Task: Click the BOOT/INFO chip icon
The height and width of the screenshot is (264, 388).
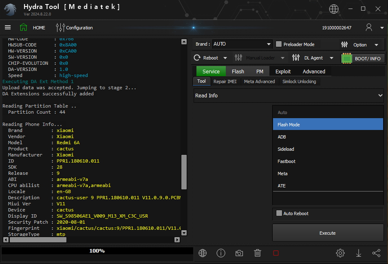Action: point(347,58)
